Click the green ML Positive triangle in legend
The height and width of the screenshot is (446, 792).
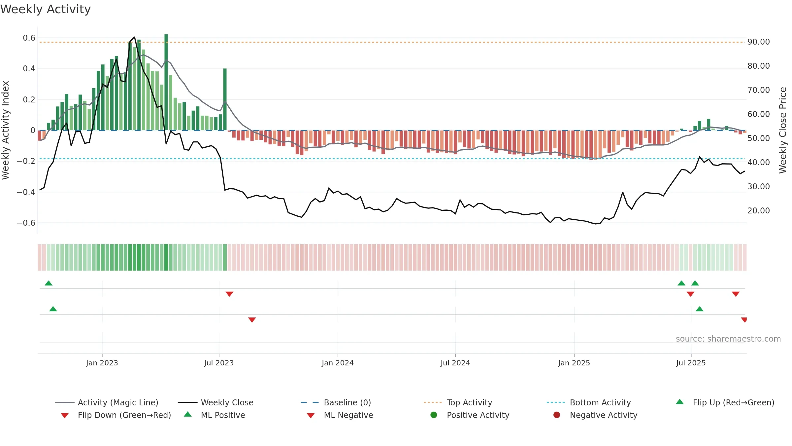188,414
